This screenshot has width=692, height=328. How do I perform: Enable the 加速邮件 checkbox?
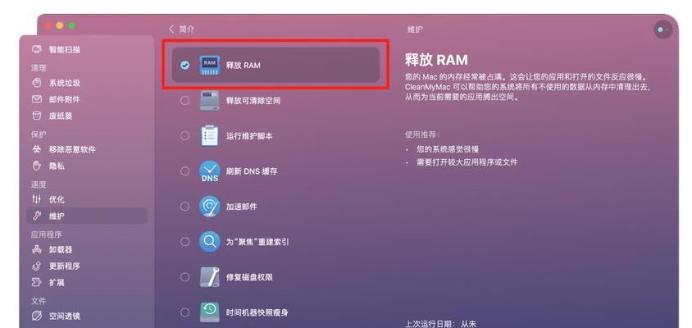pyautogui.click(x=185, y=207)
